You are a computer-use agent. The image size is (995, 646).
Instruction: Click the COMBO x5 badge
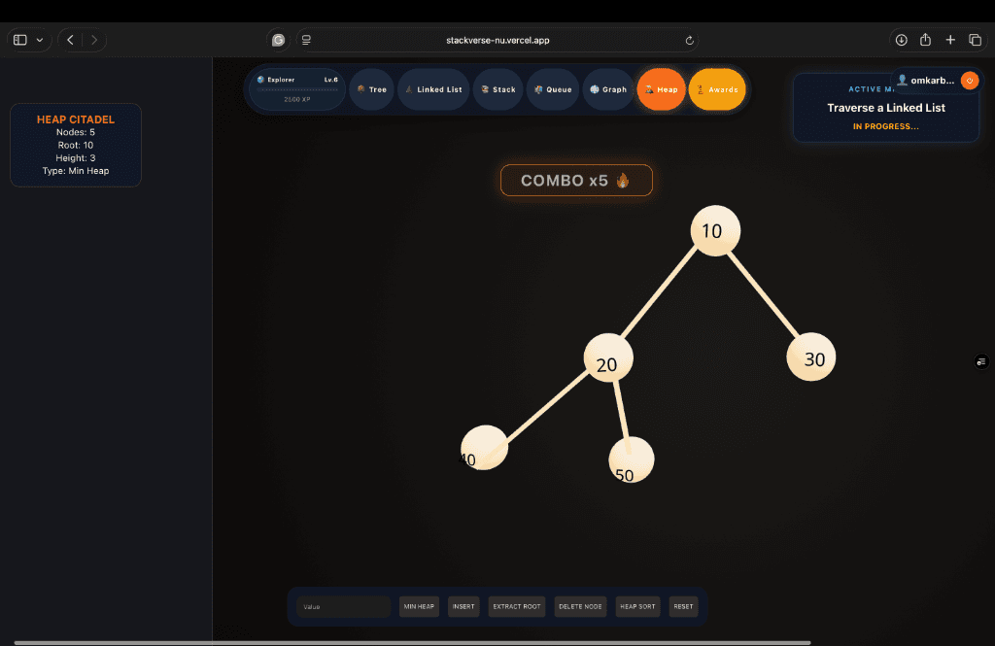(x=576, y=181)
